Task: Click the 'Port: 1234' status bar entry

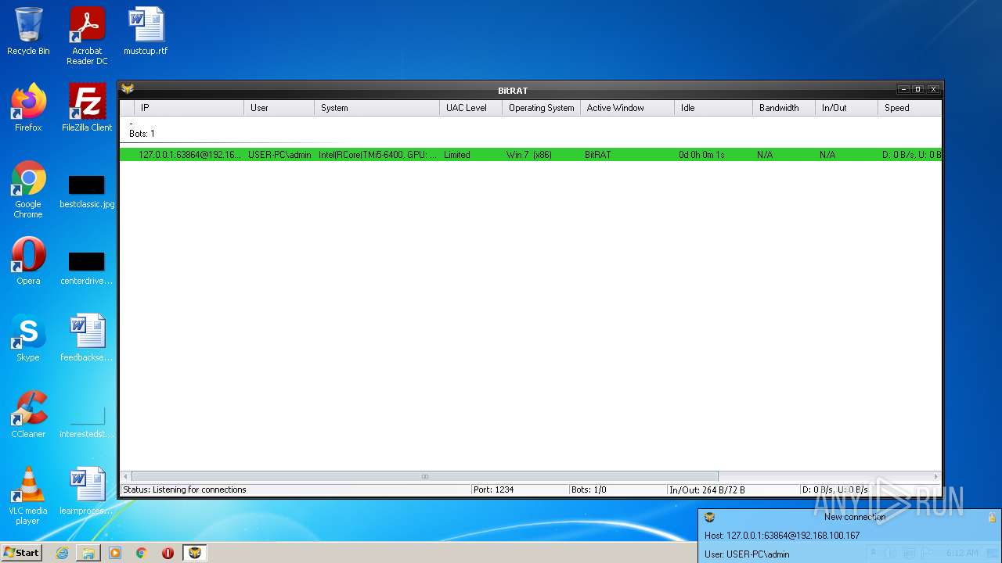Action: [493, 489]
